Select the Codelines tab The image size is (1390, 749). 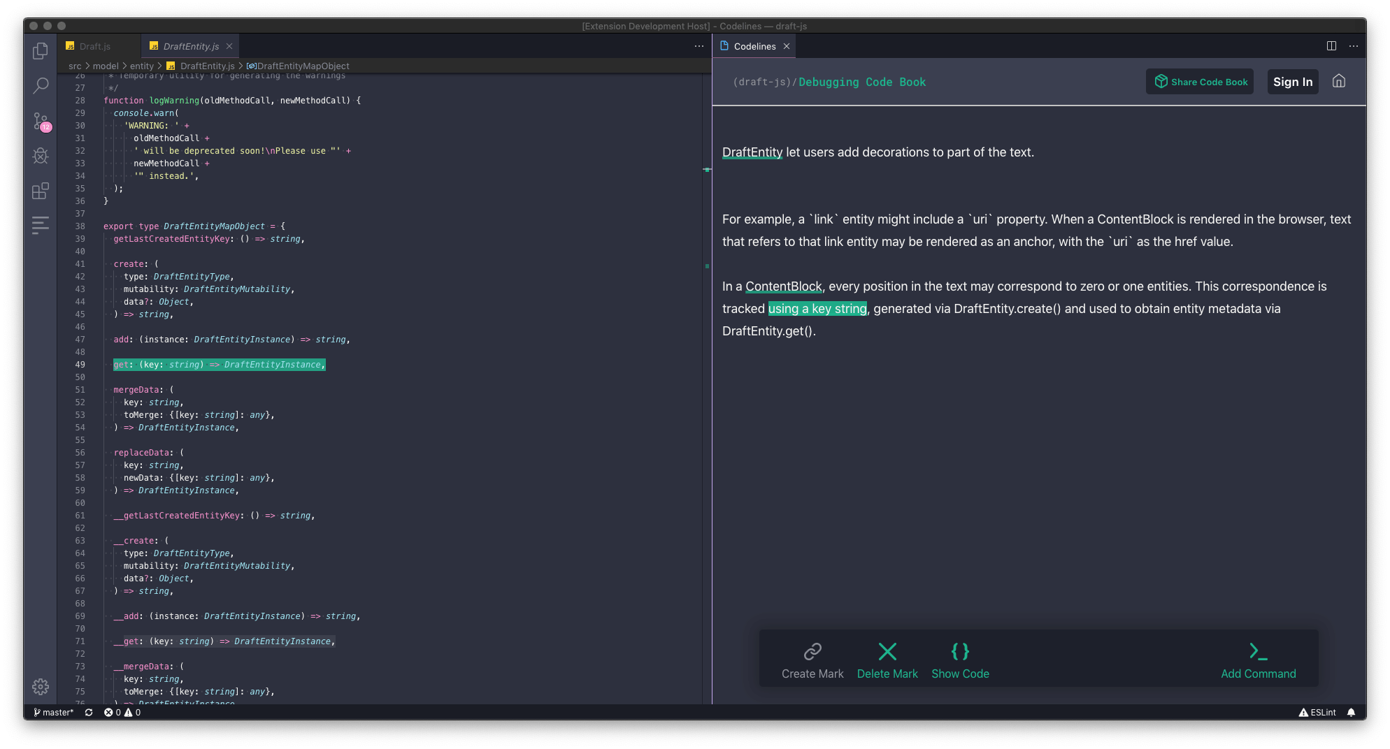click(754, 45)
